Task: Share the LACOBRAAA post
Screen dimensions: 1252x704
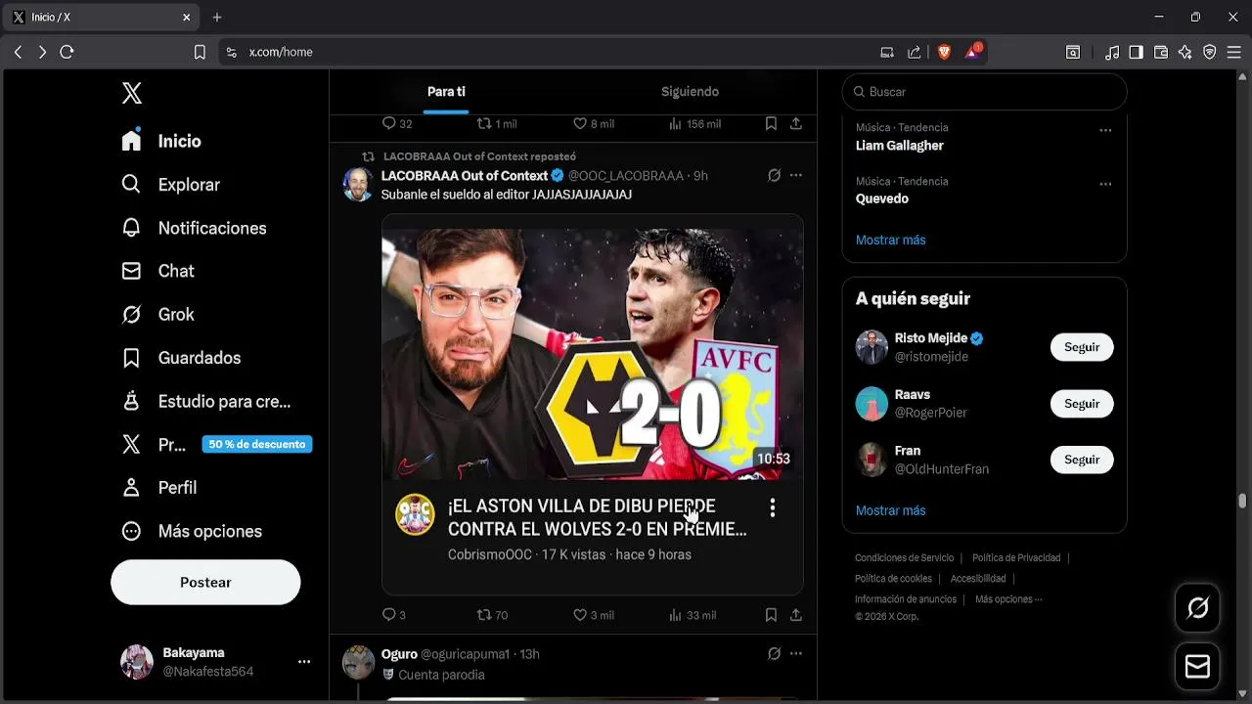Action: 796,615
